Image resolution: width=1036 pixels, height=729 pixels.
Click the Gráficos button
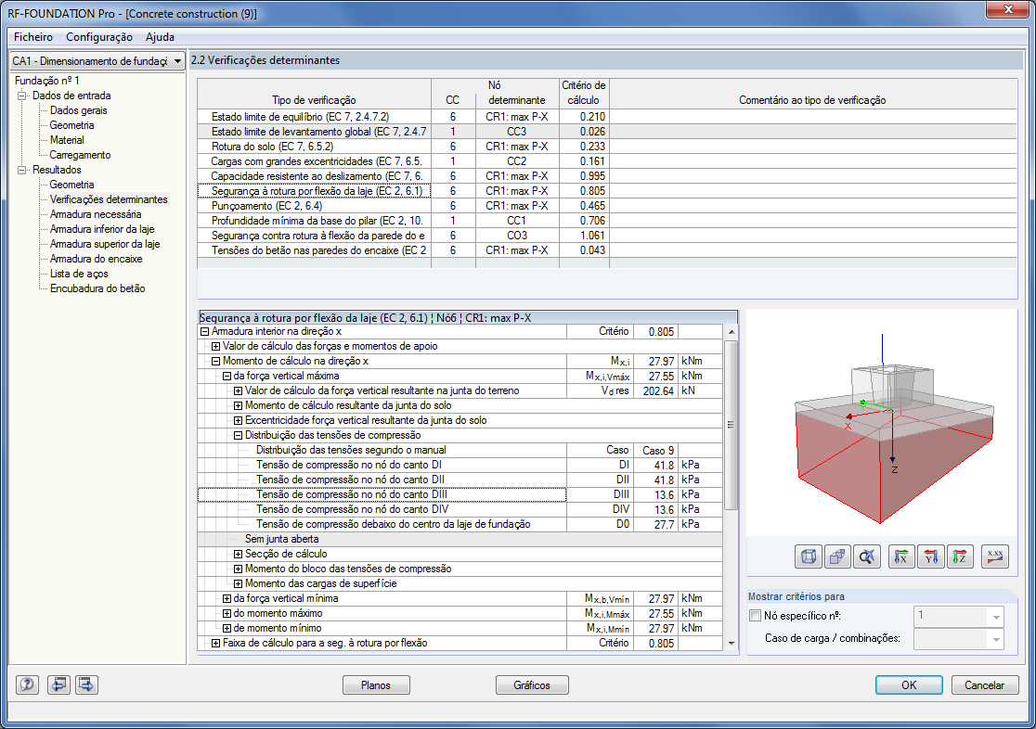tap(532, 684)
